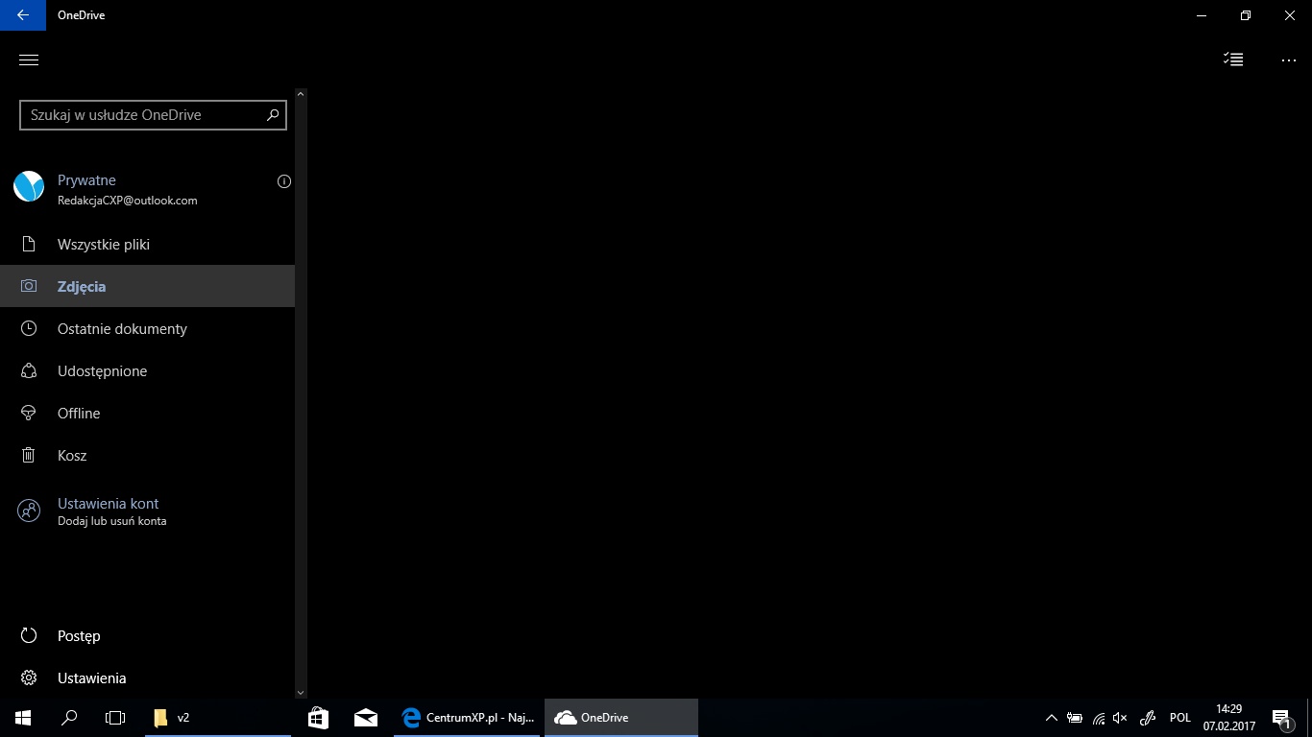Click the pen workspace tray icon
This screenshot has width=1312, height=737.
pos(1147,718)
